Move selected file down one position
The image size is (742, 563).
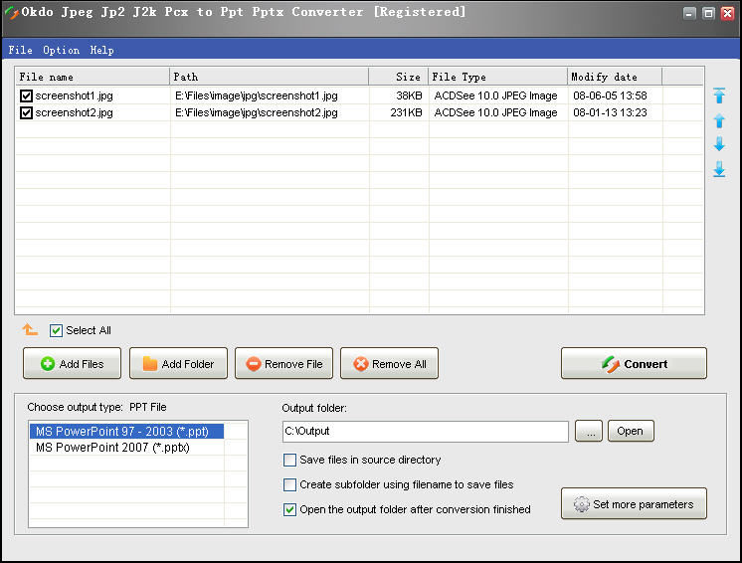click(719, 144)
